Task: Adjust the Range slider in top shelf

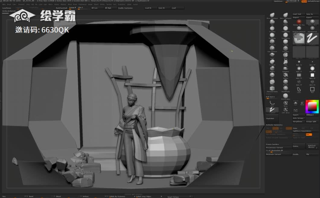Action: (72, 8)
